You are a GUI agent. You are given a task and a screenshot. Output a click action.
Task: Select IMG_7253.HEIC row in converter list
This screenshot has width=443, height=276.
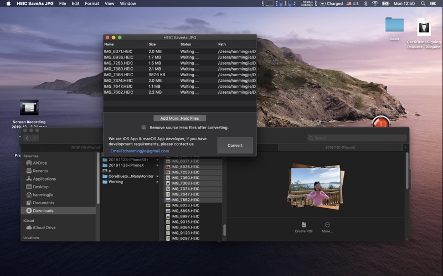(x=180, y=63)
